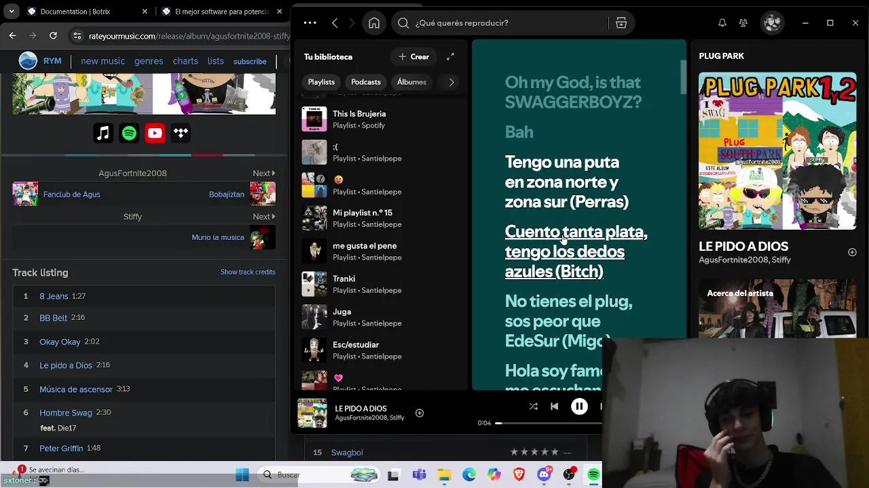Add song to library from right panel plus icon
Image resolution: width=869 pixels, height=488 pixels.
[852, 252]
